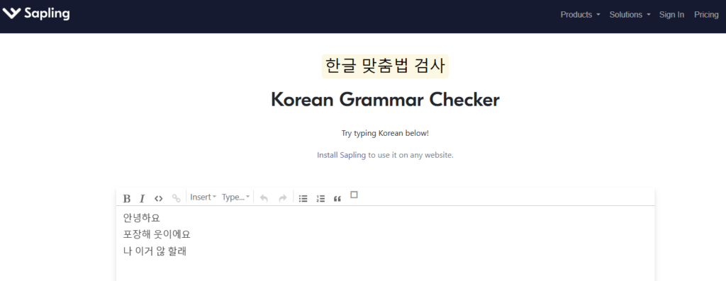Expand the Products menu

point(580,15)
